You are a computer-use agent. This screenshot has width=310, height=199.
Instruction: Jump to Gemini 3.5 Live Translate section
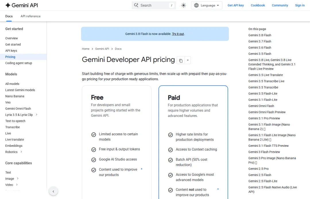tap(266, 75)
